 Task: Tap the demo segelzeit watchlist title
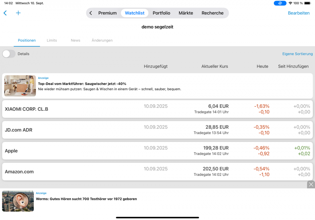[x=157, y=27]
